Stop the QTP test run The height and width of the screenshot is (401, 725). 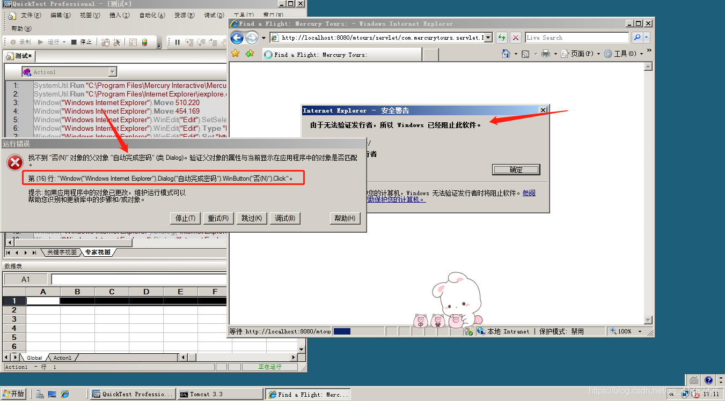pos(82,42)
